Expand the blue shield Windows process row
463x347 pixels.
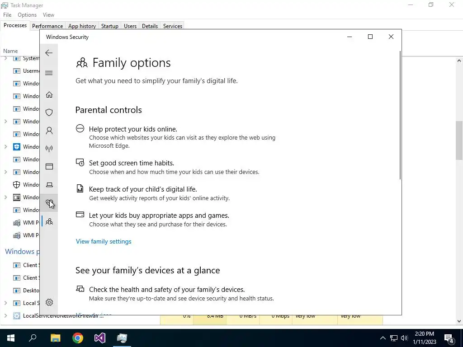tap(5, 147)
